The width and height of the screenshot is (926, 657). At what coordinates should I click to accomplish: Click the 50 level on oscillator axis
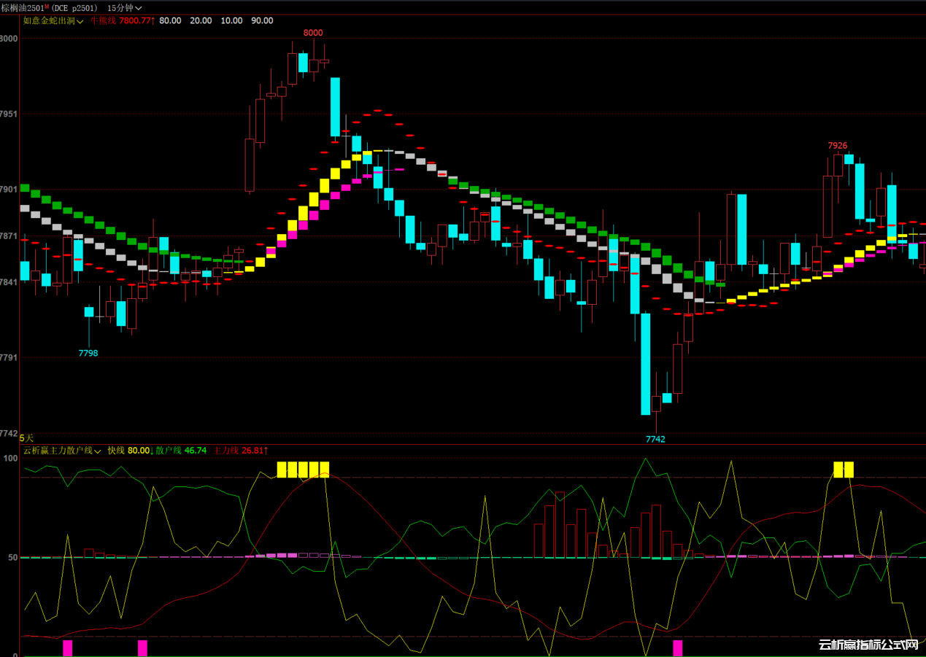coord(12,557)
